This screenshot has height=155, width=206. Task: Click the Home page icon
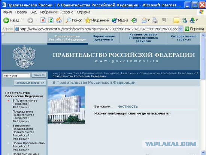click(x=59, y=20)
